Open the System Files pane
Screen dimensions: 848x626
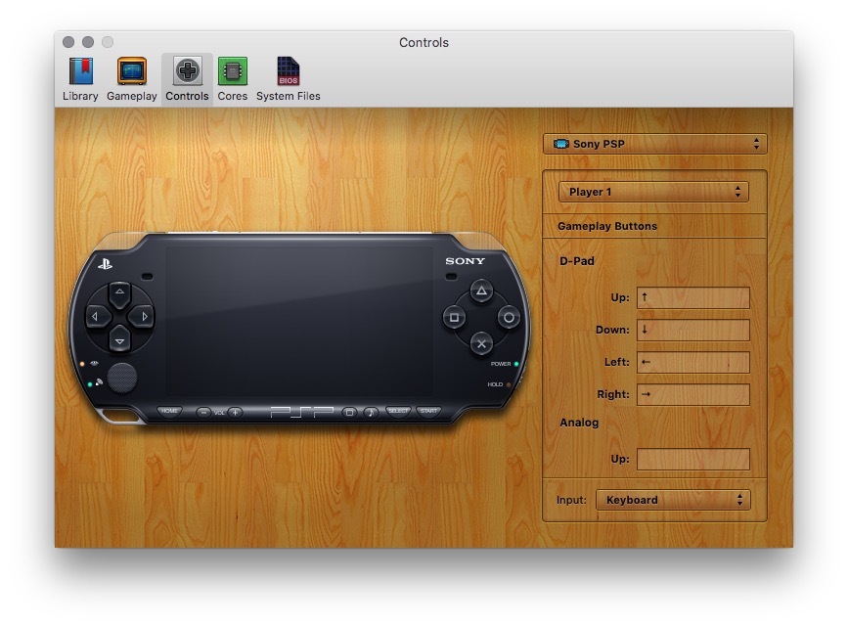point(288,78)
